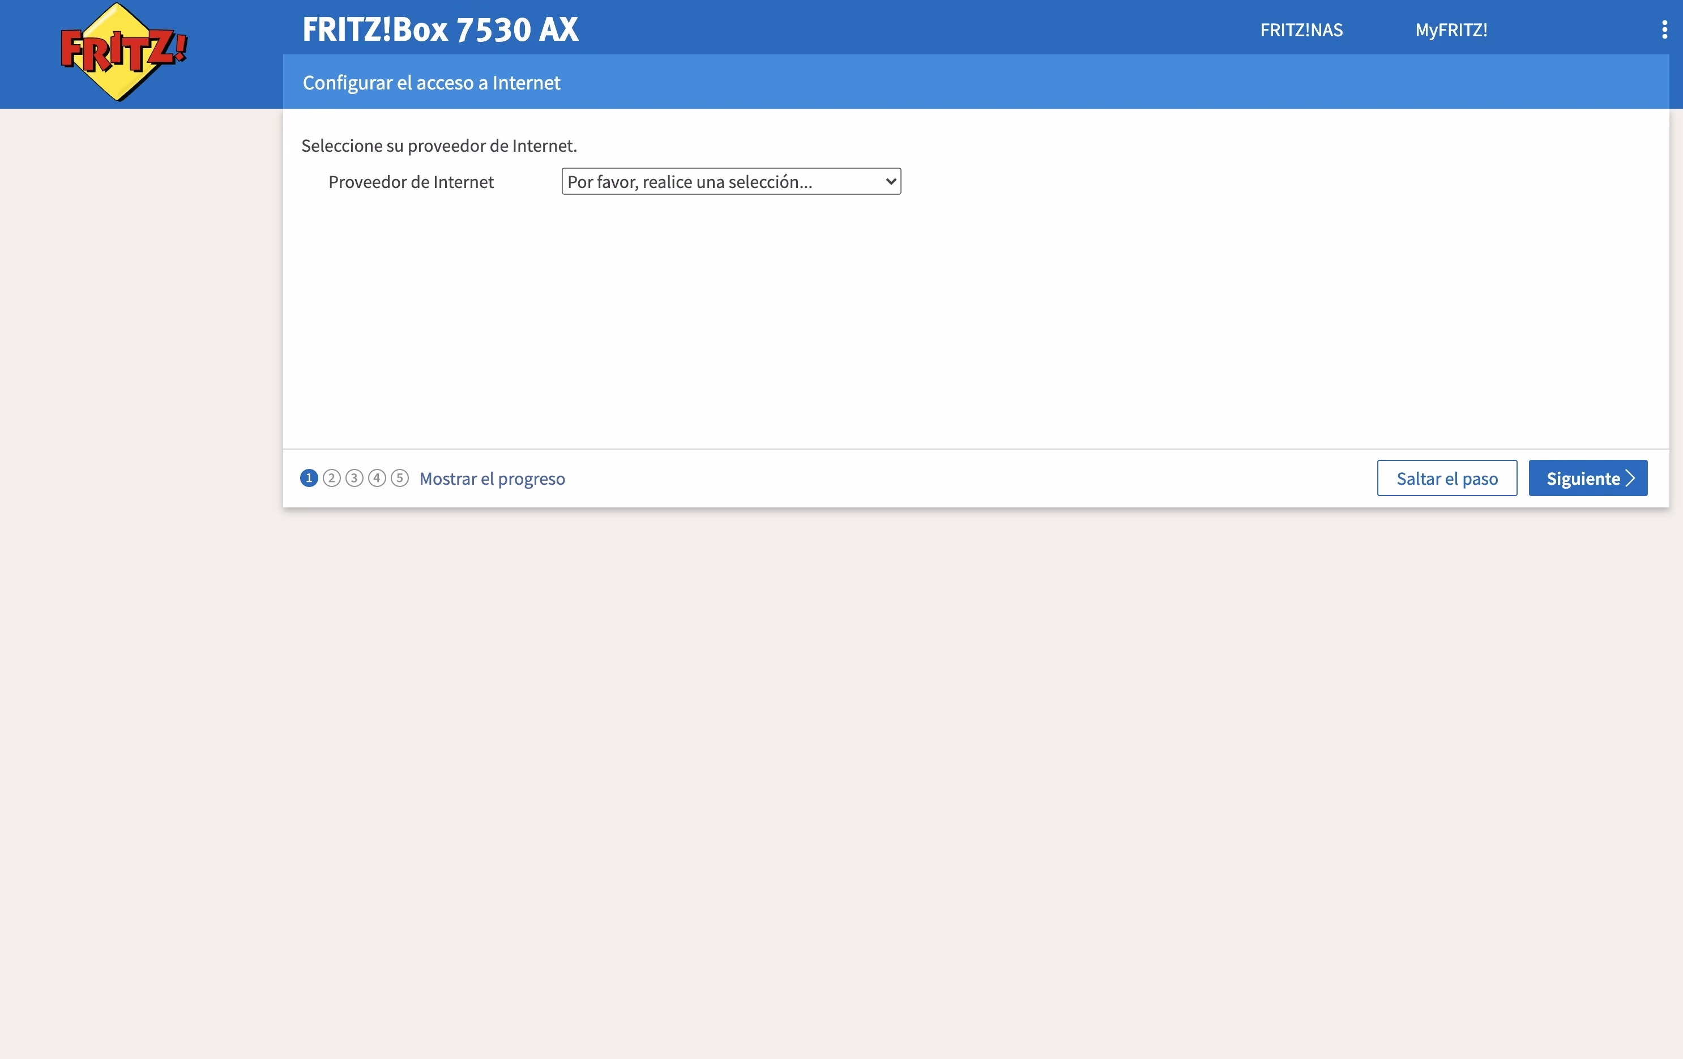Image resolution: width=1683 pixels, height=1059 pixels.
Task: Open MyFRITZ! from the header
Action: [1451, 30]
